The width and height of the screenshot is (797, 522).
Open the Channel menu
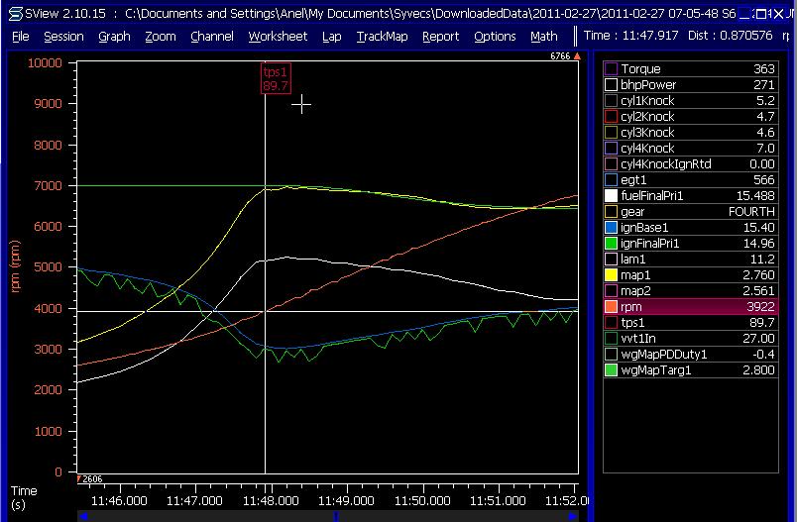tap(211, 36)
